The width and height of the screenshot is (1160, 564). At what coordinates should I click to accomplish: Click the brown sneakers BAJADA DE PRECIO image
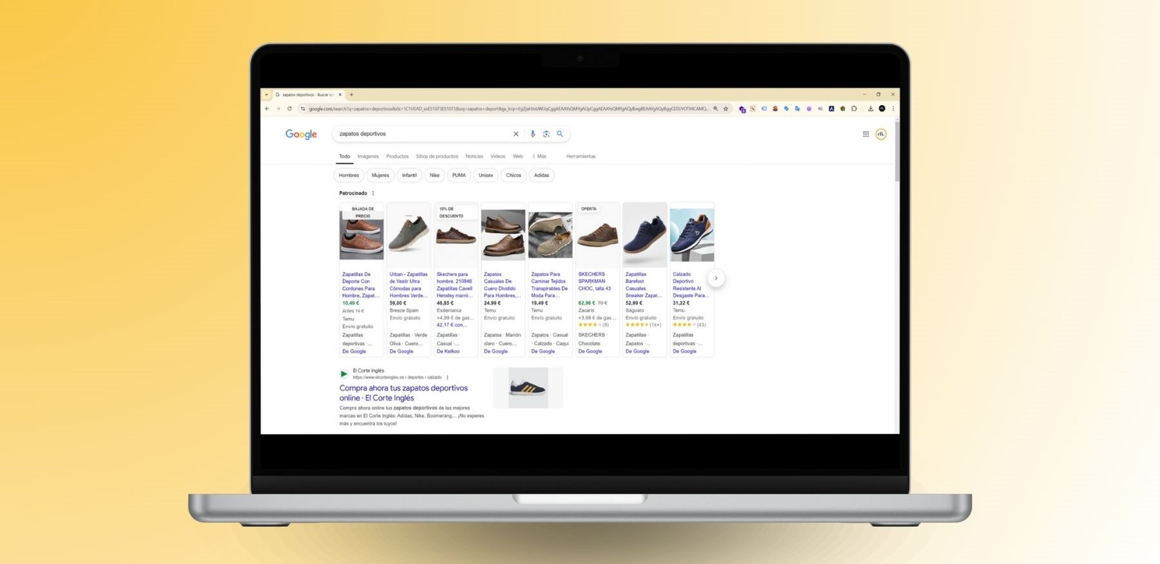pyautogui.click(x=362, y=235)
